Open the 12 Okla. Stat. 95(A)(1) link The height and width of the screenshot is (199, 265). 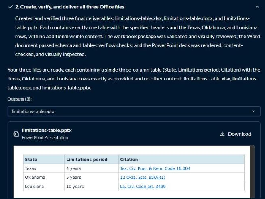(x=143, y=178)
